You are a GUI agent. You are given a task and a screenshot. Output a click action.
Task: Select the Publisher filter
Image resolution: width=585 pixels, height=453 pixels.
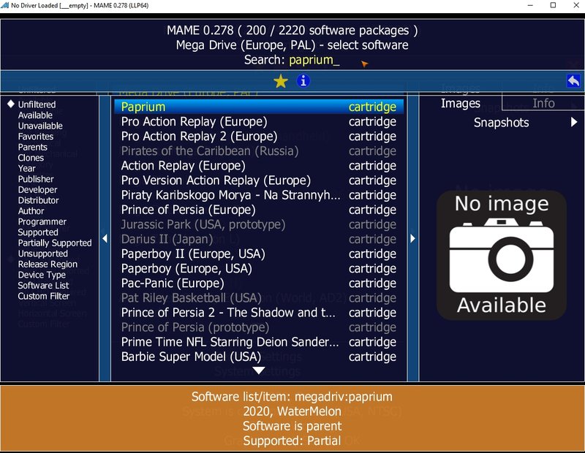(x=36, y=179)
